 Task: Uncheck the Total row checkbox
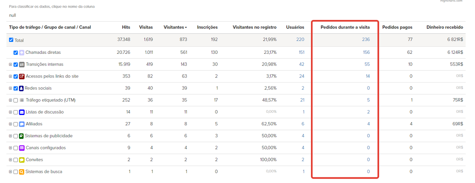coord(11,40)
